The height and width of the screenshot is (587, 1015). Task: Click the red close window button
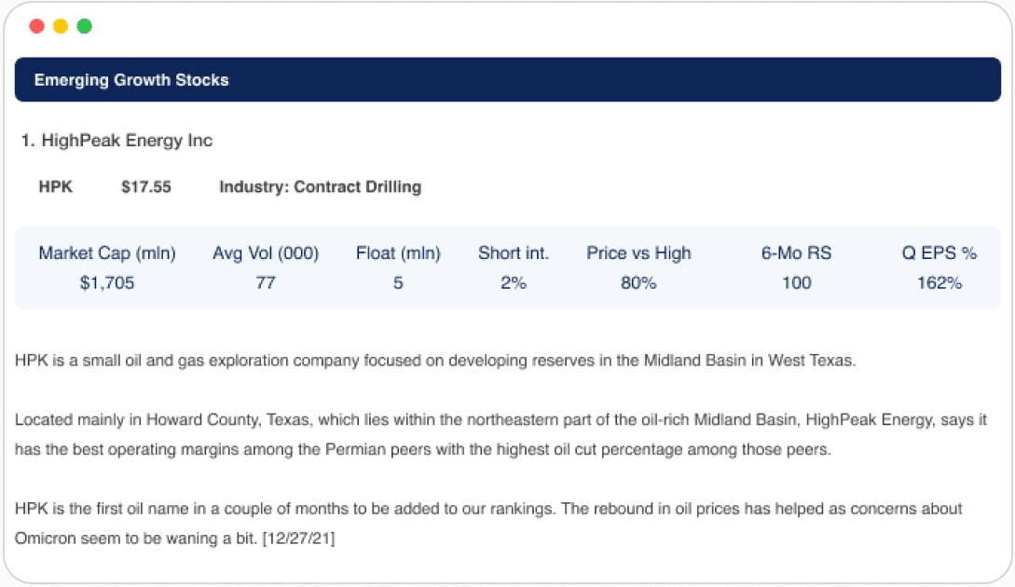[37, 26]
